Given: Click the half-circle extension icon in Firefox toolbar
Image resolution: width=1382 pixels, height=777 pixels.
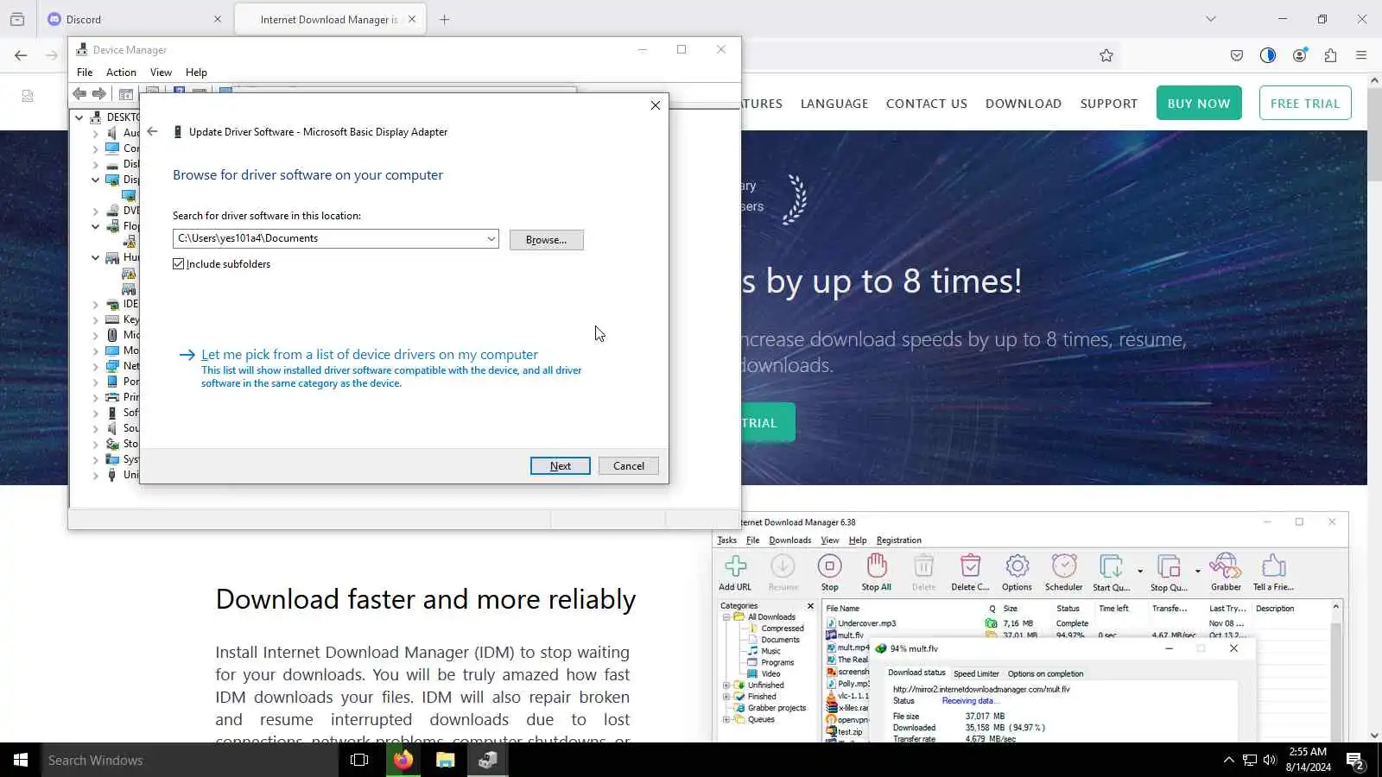Looking at the screenshot, I should [x=1268, y=55].
